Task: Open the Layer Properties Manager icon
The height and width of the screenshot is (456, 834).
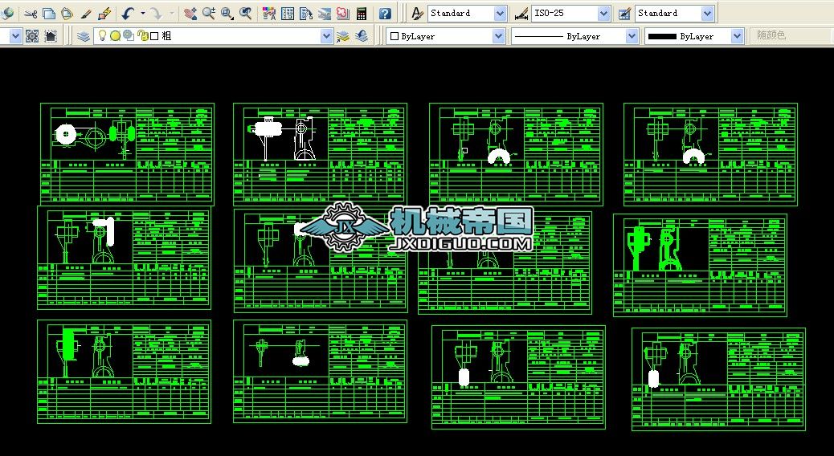Action: (84, 36)
